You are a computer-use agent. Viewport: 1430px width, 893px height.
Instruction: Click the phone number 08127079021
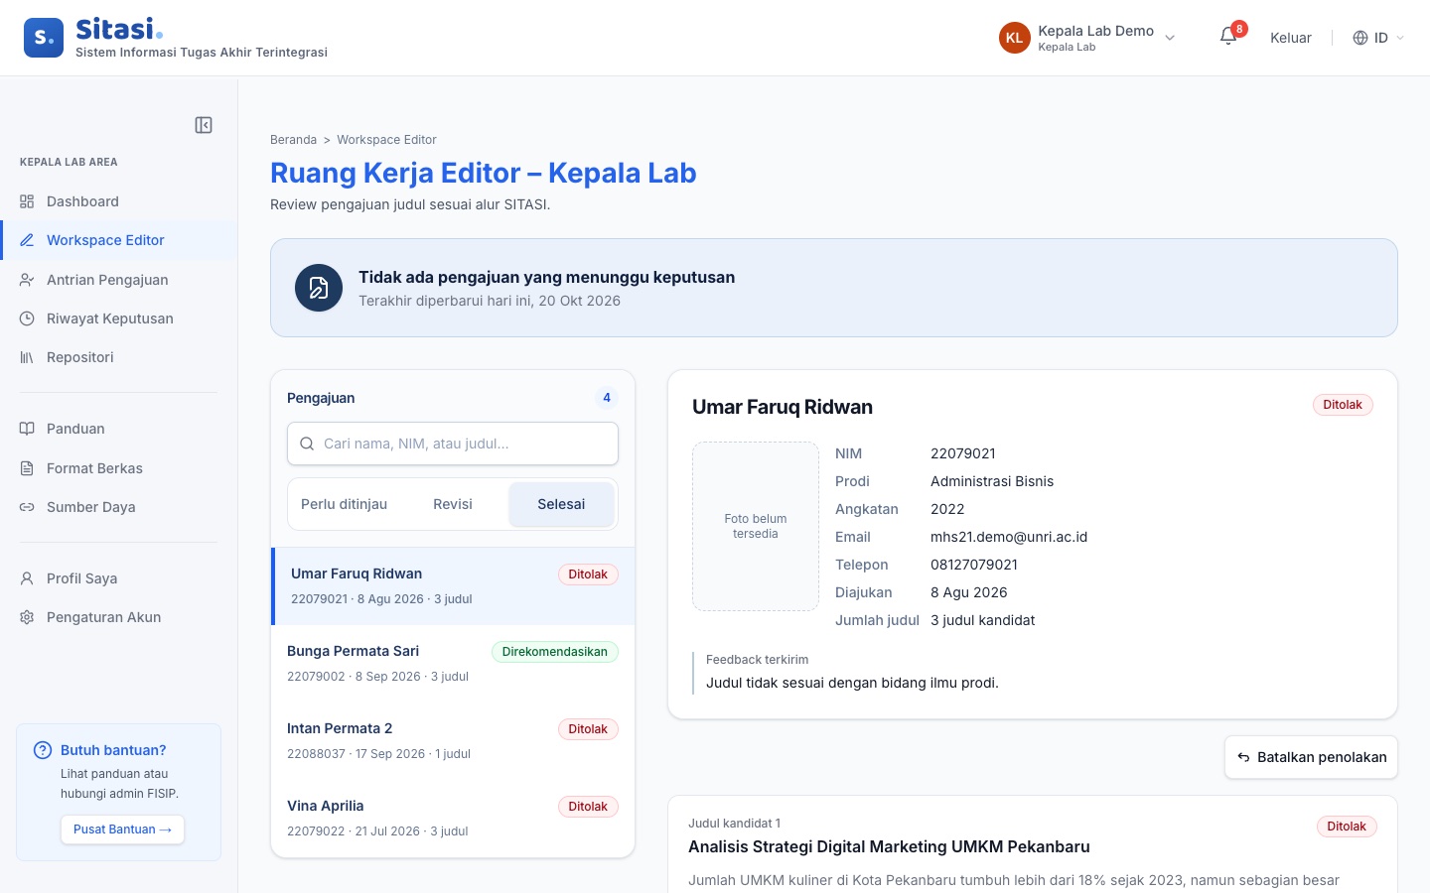tap(974, 565)
